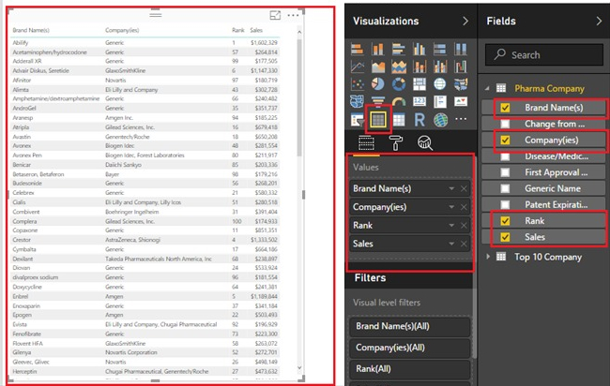The height and width of the screenshot is (386, 610).
Task: Select the clustered column chart visualization
Action: 419,50
